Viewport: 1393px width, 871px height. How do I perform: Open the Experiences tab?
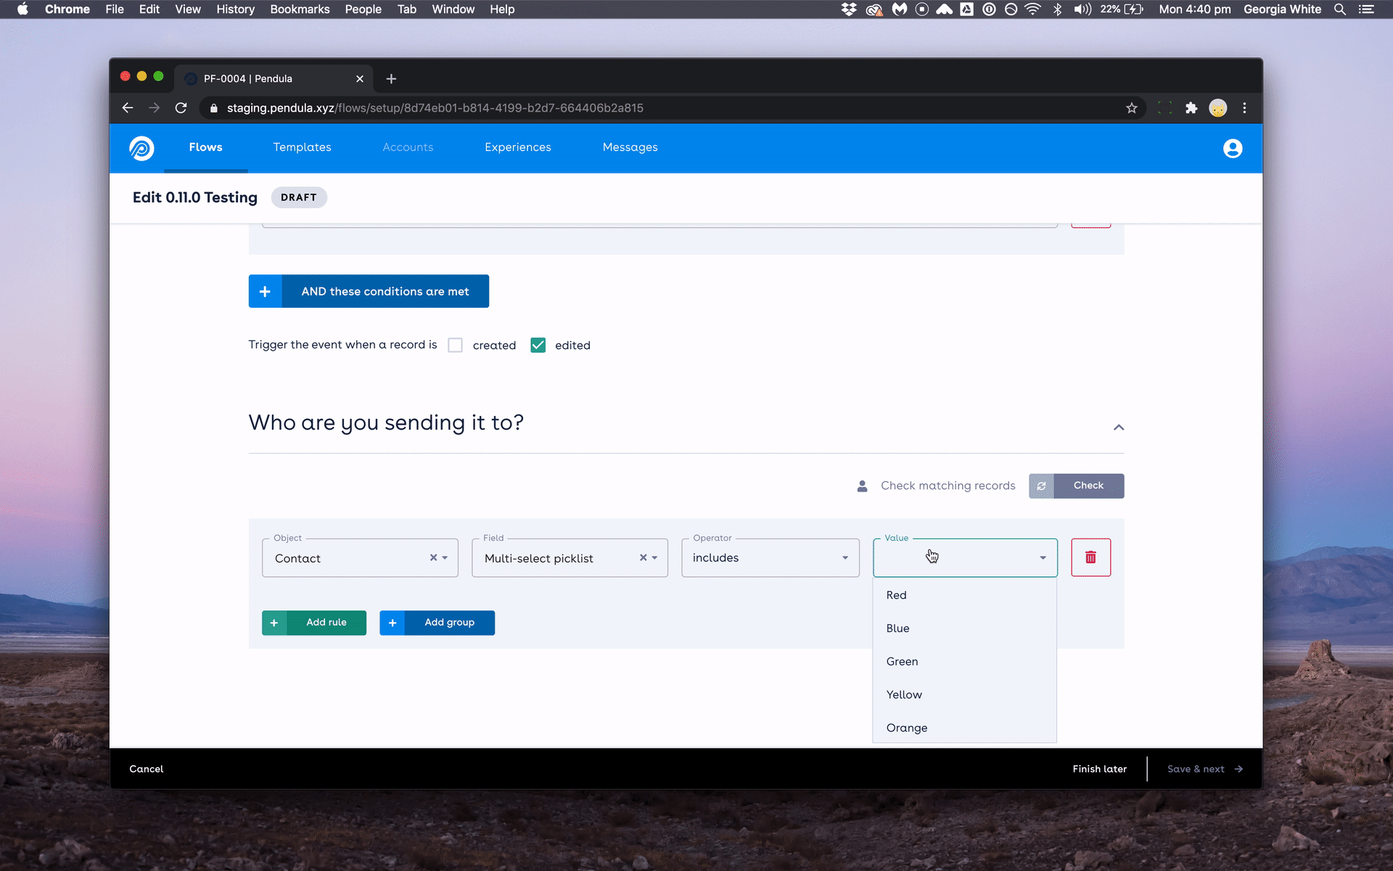pos(517,147)
